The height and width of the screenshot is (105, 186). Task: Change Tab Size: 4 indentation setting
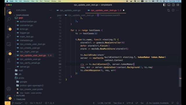coord(119,103)
